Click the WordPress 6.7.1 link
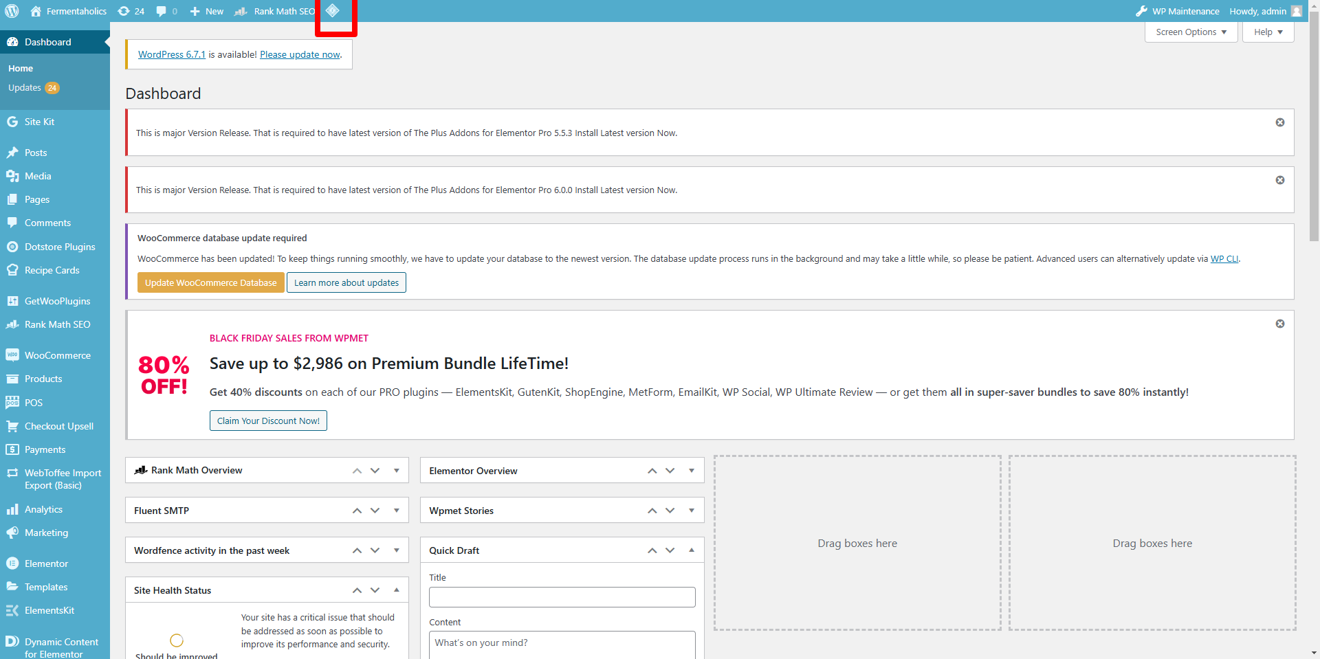The width and height of the screenshot is (1320, 659). [172, 54]
